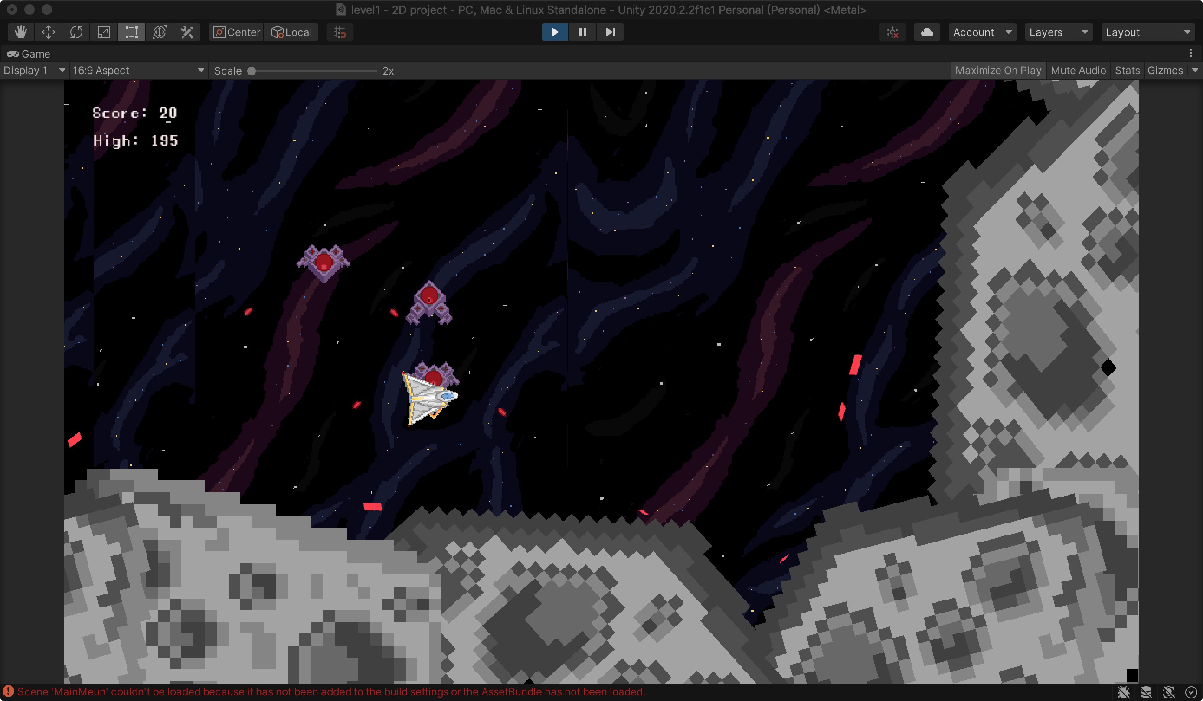Viewport: 1203px width, 701px height.
Task: Select the Rotate tool
Action: coord(75,32)
